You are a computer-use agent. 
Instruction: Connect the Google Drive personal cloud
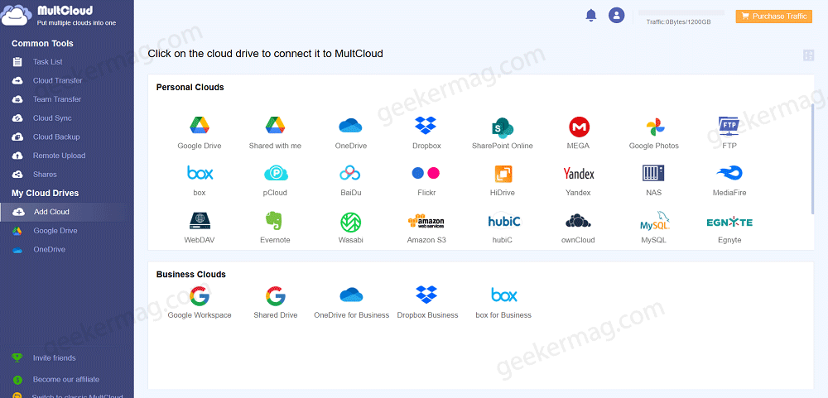200,126
